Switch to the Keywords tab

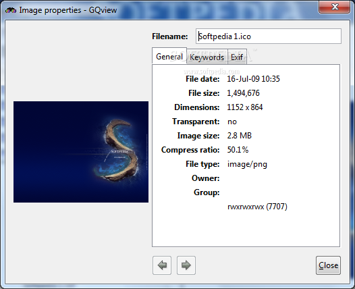(207, 57)
